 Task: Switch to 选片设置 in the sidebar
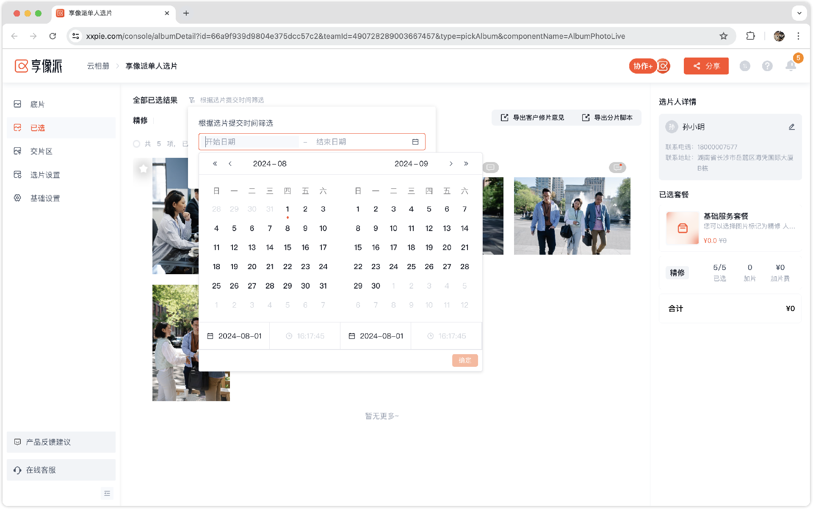tap(45, 175)
